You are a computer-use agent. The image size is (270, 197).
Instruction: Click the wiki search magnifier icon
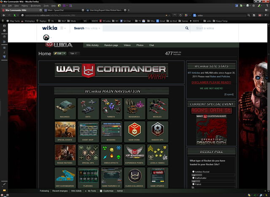(187, 28)
